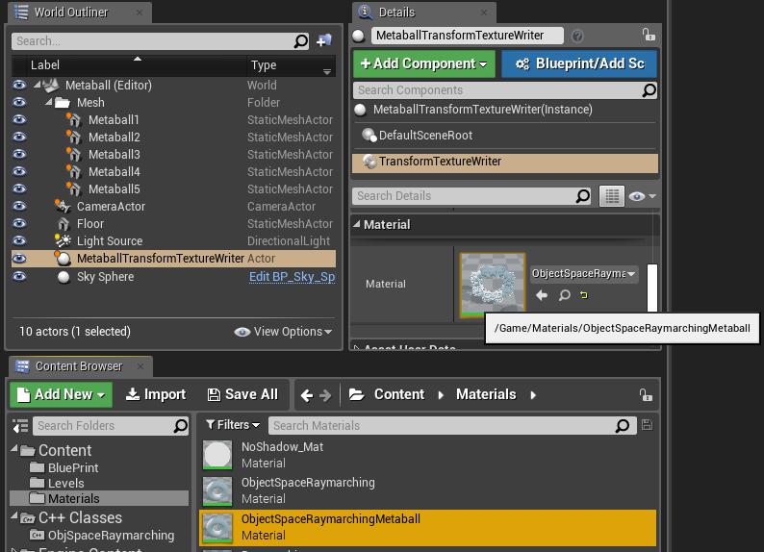Open the Type column dropdown arrow
The width and height of the screenshot is (764, 552).
pyautogui.click(x=327, y=72)
